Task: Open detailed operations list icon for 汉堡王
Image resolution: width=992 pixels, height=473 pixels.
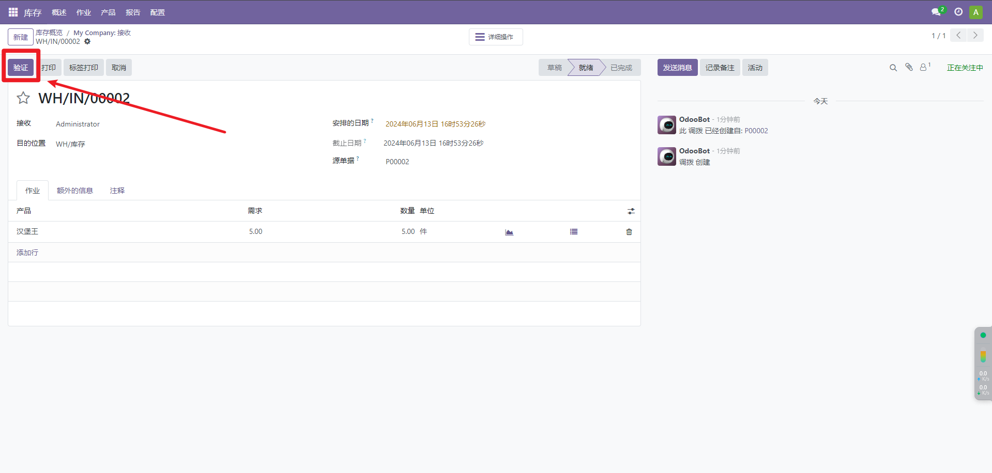Action: pyautogui.click(x=574, y=232)
